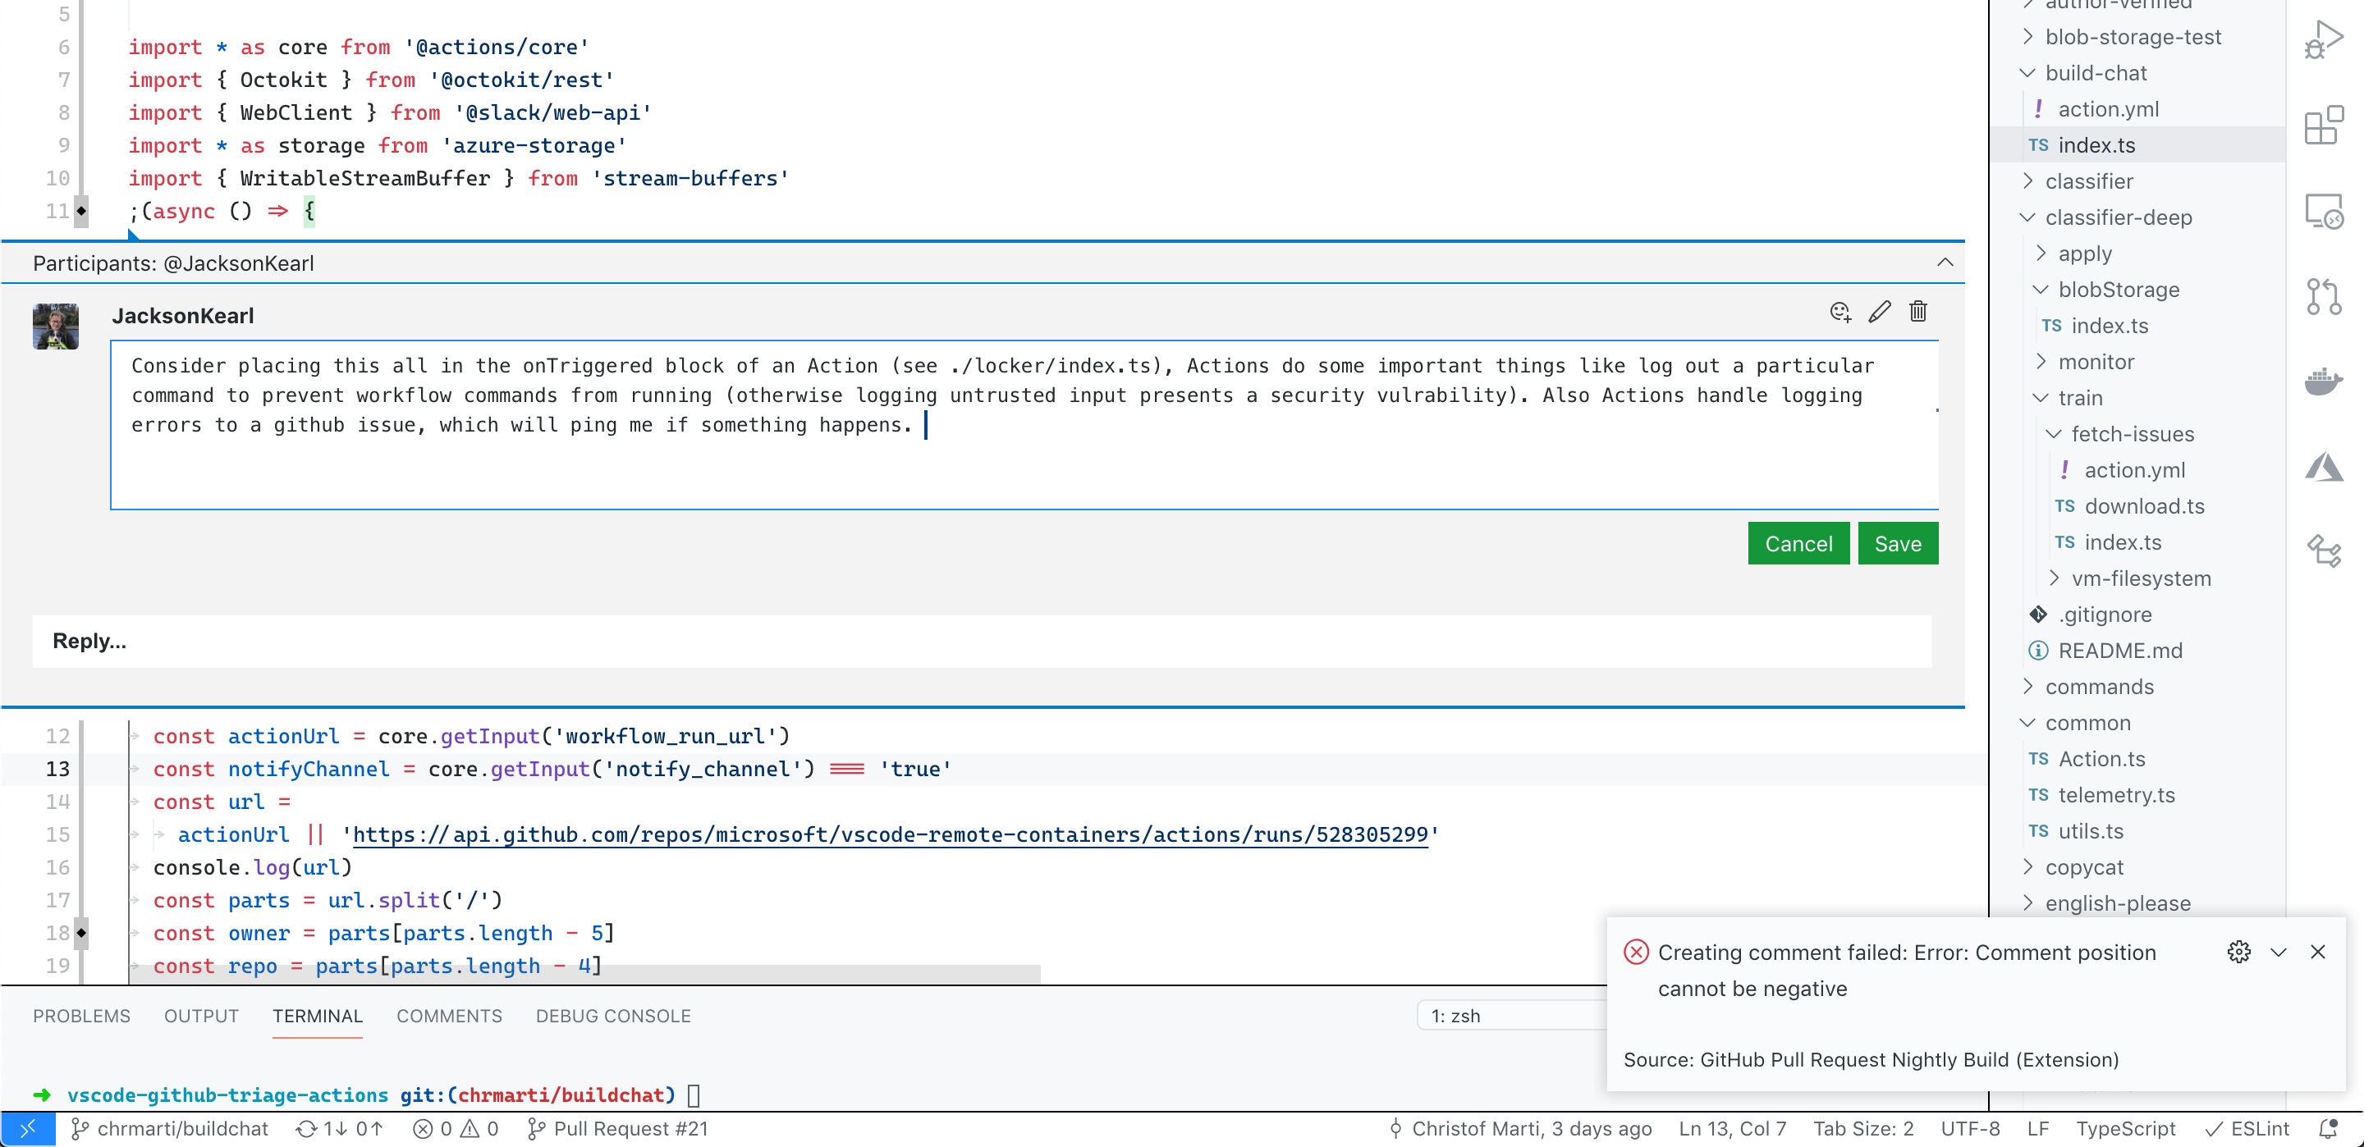Open the Remote Explorer view
Viewport: 2364px width, 1147px height.
(x=2325, y=212)
